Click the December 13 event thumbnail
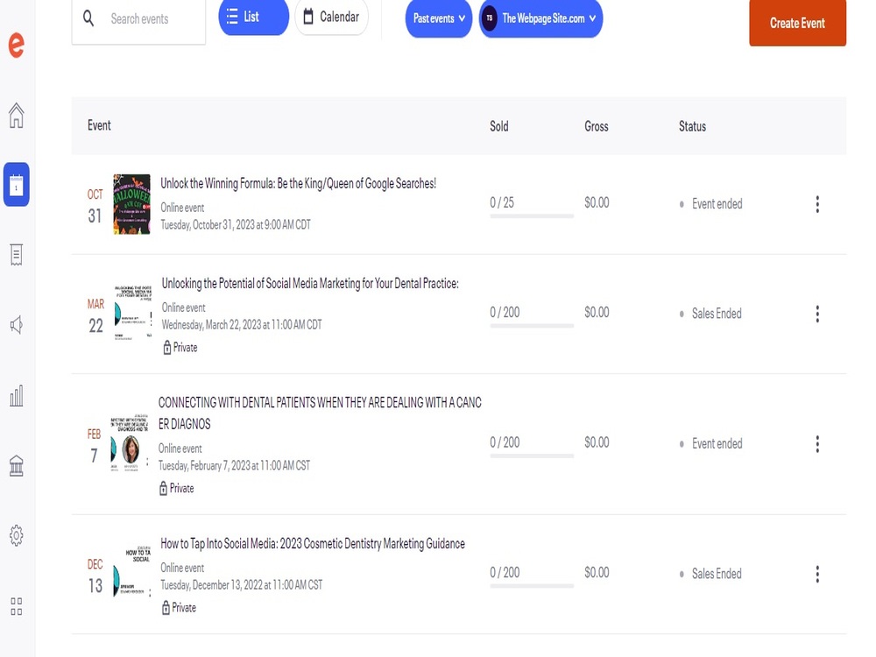 (x=132, y=573)
